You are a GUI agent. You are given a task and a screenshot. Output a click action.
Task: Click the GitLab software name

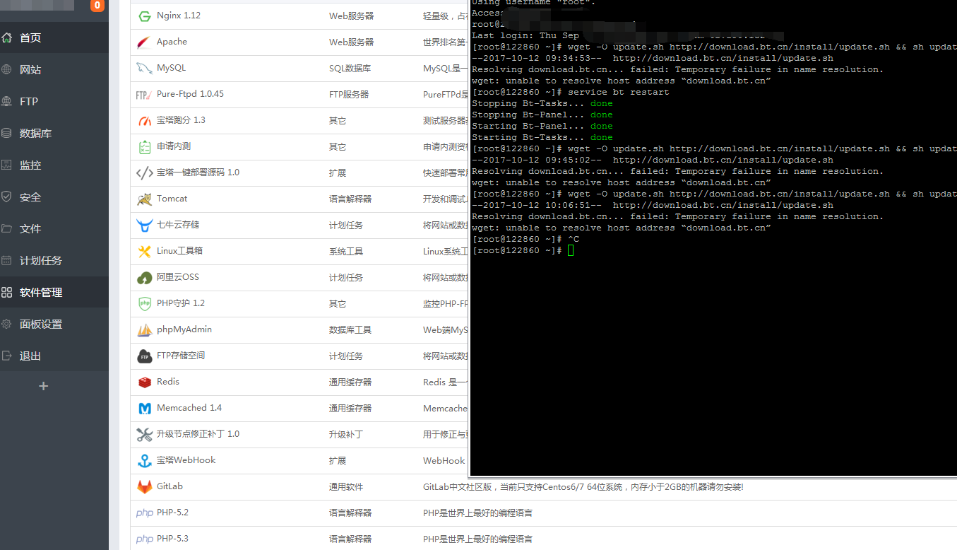[170, 486]
